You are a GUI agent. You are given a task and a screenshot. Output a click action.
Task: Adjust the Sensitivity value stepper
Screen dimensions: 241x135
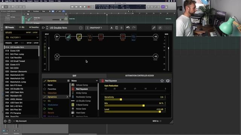[165, 97]
